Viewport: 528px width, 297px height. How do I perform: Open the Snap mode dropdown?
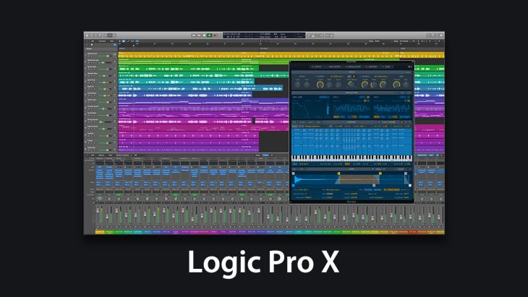pos(375,41)
